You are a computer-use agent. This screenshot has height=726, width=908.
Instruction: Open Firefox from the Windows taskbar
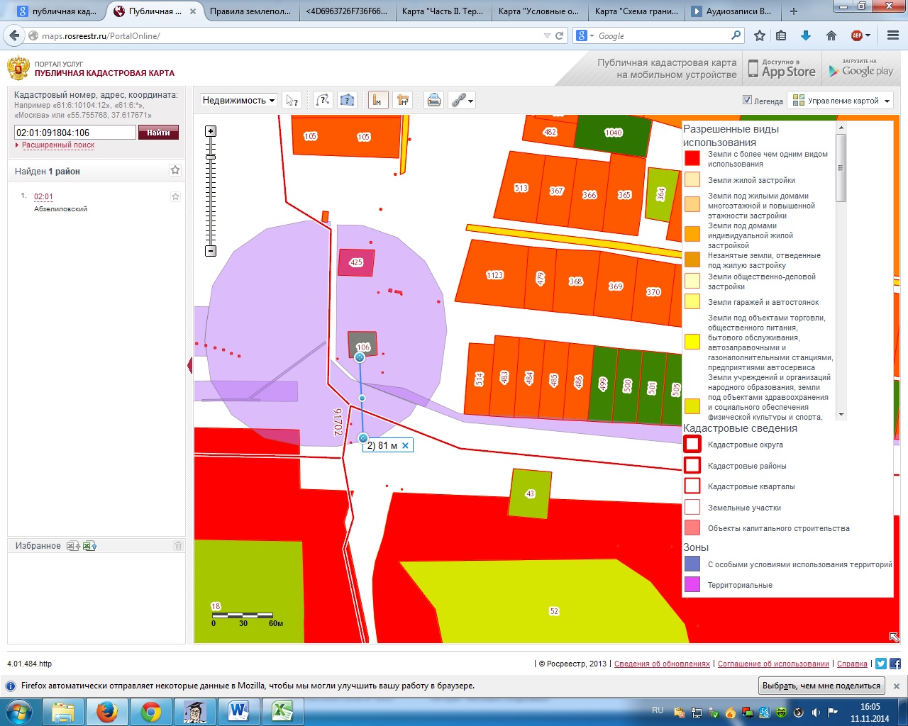pos(107,711)
